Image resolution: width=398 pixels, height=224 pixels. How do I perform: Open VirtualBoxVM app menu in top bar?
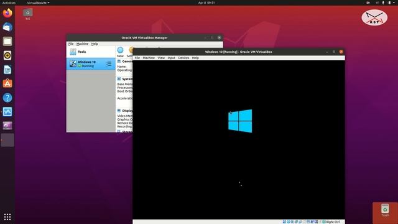point(38,2)
